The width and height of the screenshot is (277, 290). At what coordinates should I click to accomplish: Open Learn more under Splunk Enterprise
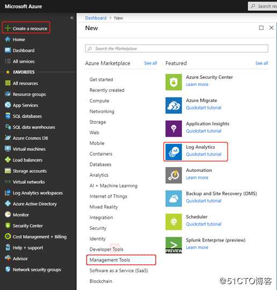[x=197, y=248]
